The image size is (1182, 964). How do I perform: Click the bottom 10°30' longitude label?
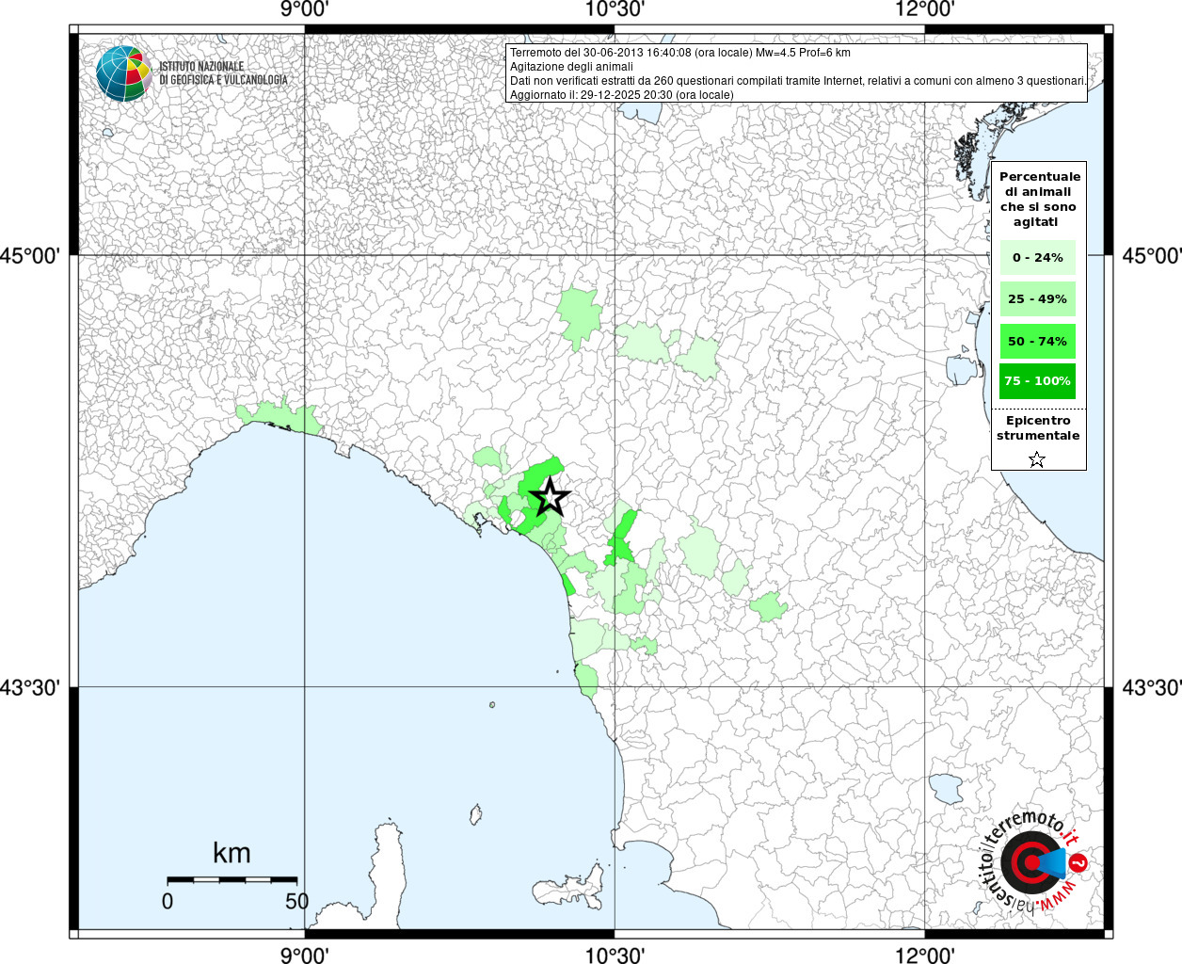615,955
